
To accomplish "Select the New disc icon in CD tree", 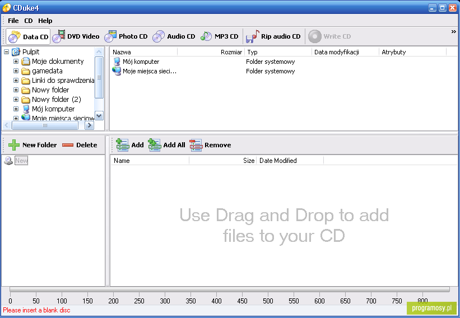I will pos(8,160).
